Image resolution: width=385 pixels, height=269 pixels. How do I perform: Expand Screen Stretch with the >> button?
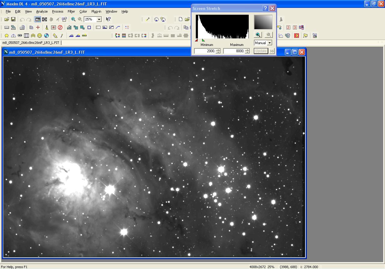point(272,51)
